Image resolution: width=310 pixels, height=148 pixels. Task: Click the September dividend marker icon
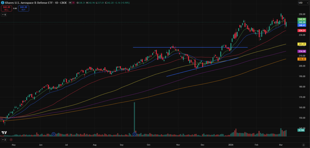pos(134,134)
